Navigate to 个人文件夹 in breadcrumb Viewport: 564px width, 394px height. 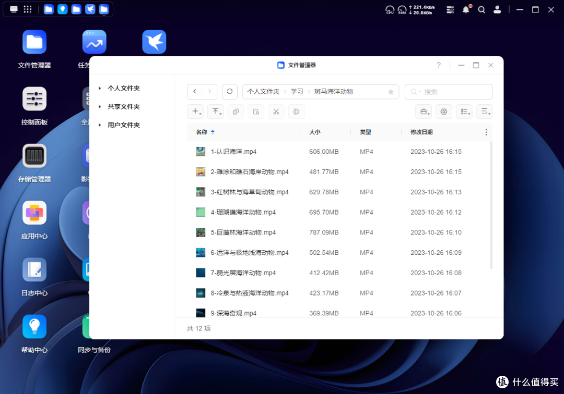pyautogui.click(x=263, y=92)
